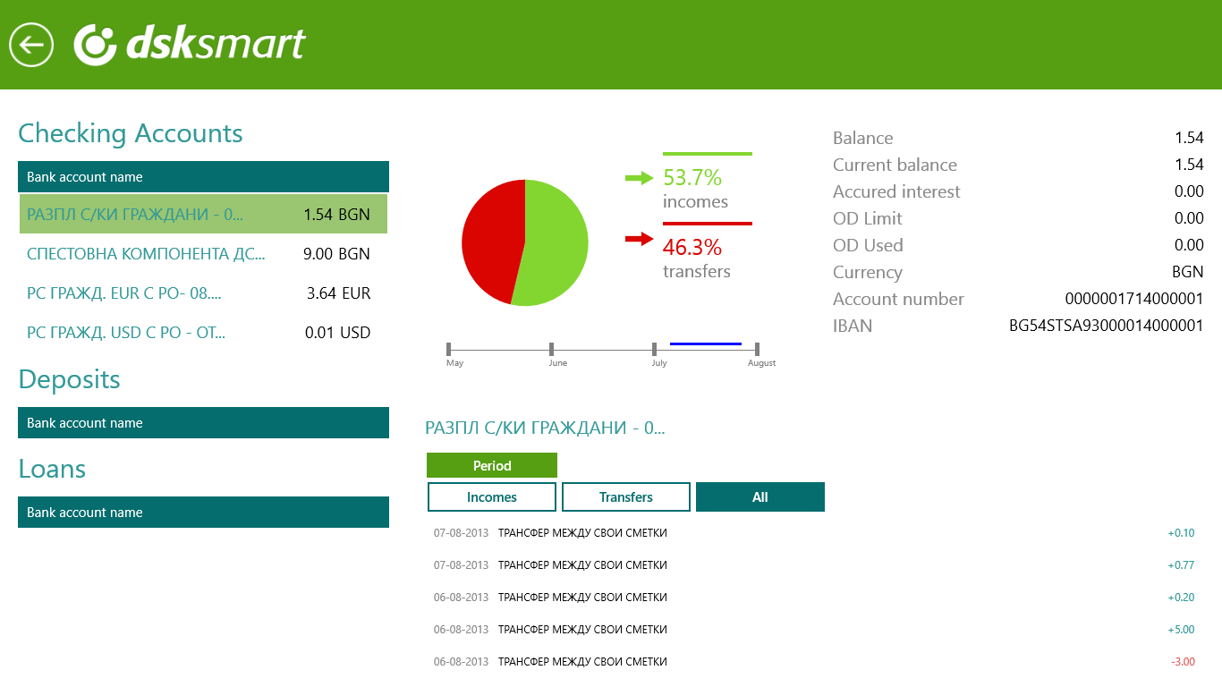Viewport: 1222px width, 687px height.
Task: Click the 9.00 BGN amount
Action: coord(336,254)
